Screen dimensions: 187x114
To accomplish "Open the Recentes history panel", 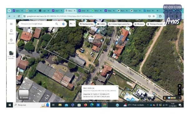I will coord(11,41).
